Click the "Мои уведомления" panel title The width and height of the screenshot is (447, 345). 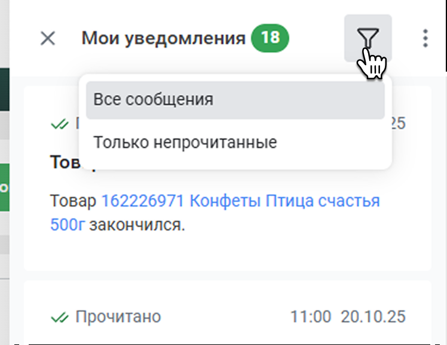click(163, 39)
